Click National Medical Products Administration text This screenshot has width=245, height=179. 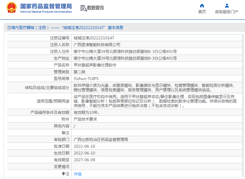[46, 12]
